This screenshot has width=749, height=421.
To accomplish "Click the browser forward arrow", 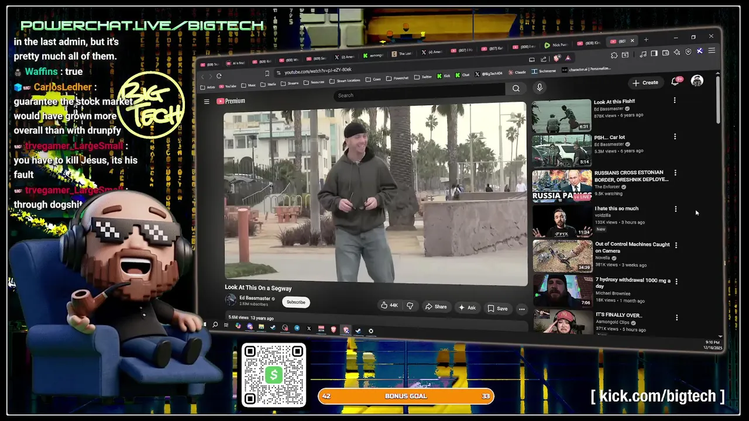I will click(211, 77).
